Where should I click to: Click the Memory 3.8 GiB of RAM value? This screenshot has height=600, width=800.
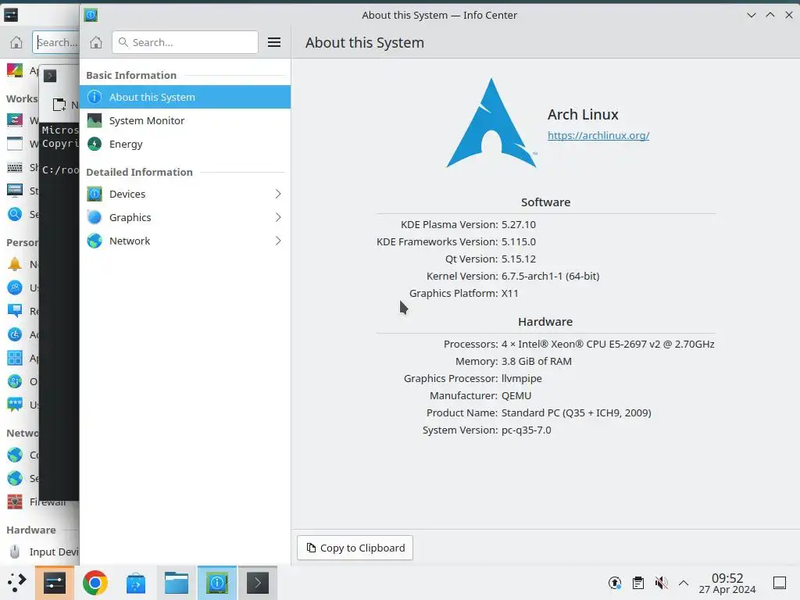pyautogui.click(x=536, y=361)
